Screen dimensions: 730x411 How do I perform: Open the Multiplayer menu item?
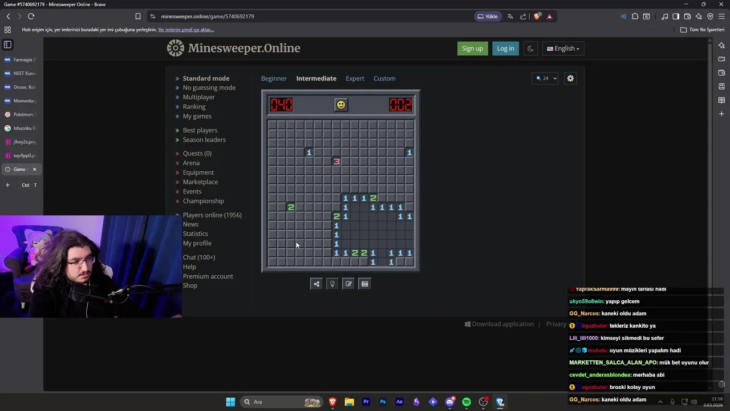pos(198,97)
